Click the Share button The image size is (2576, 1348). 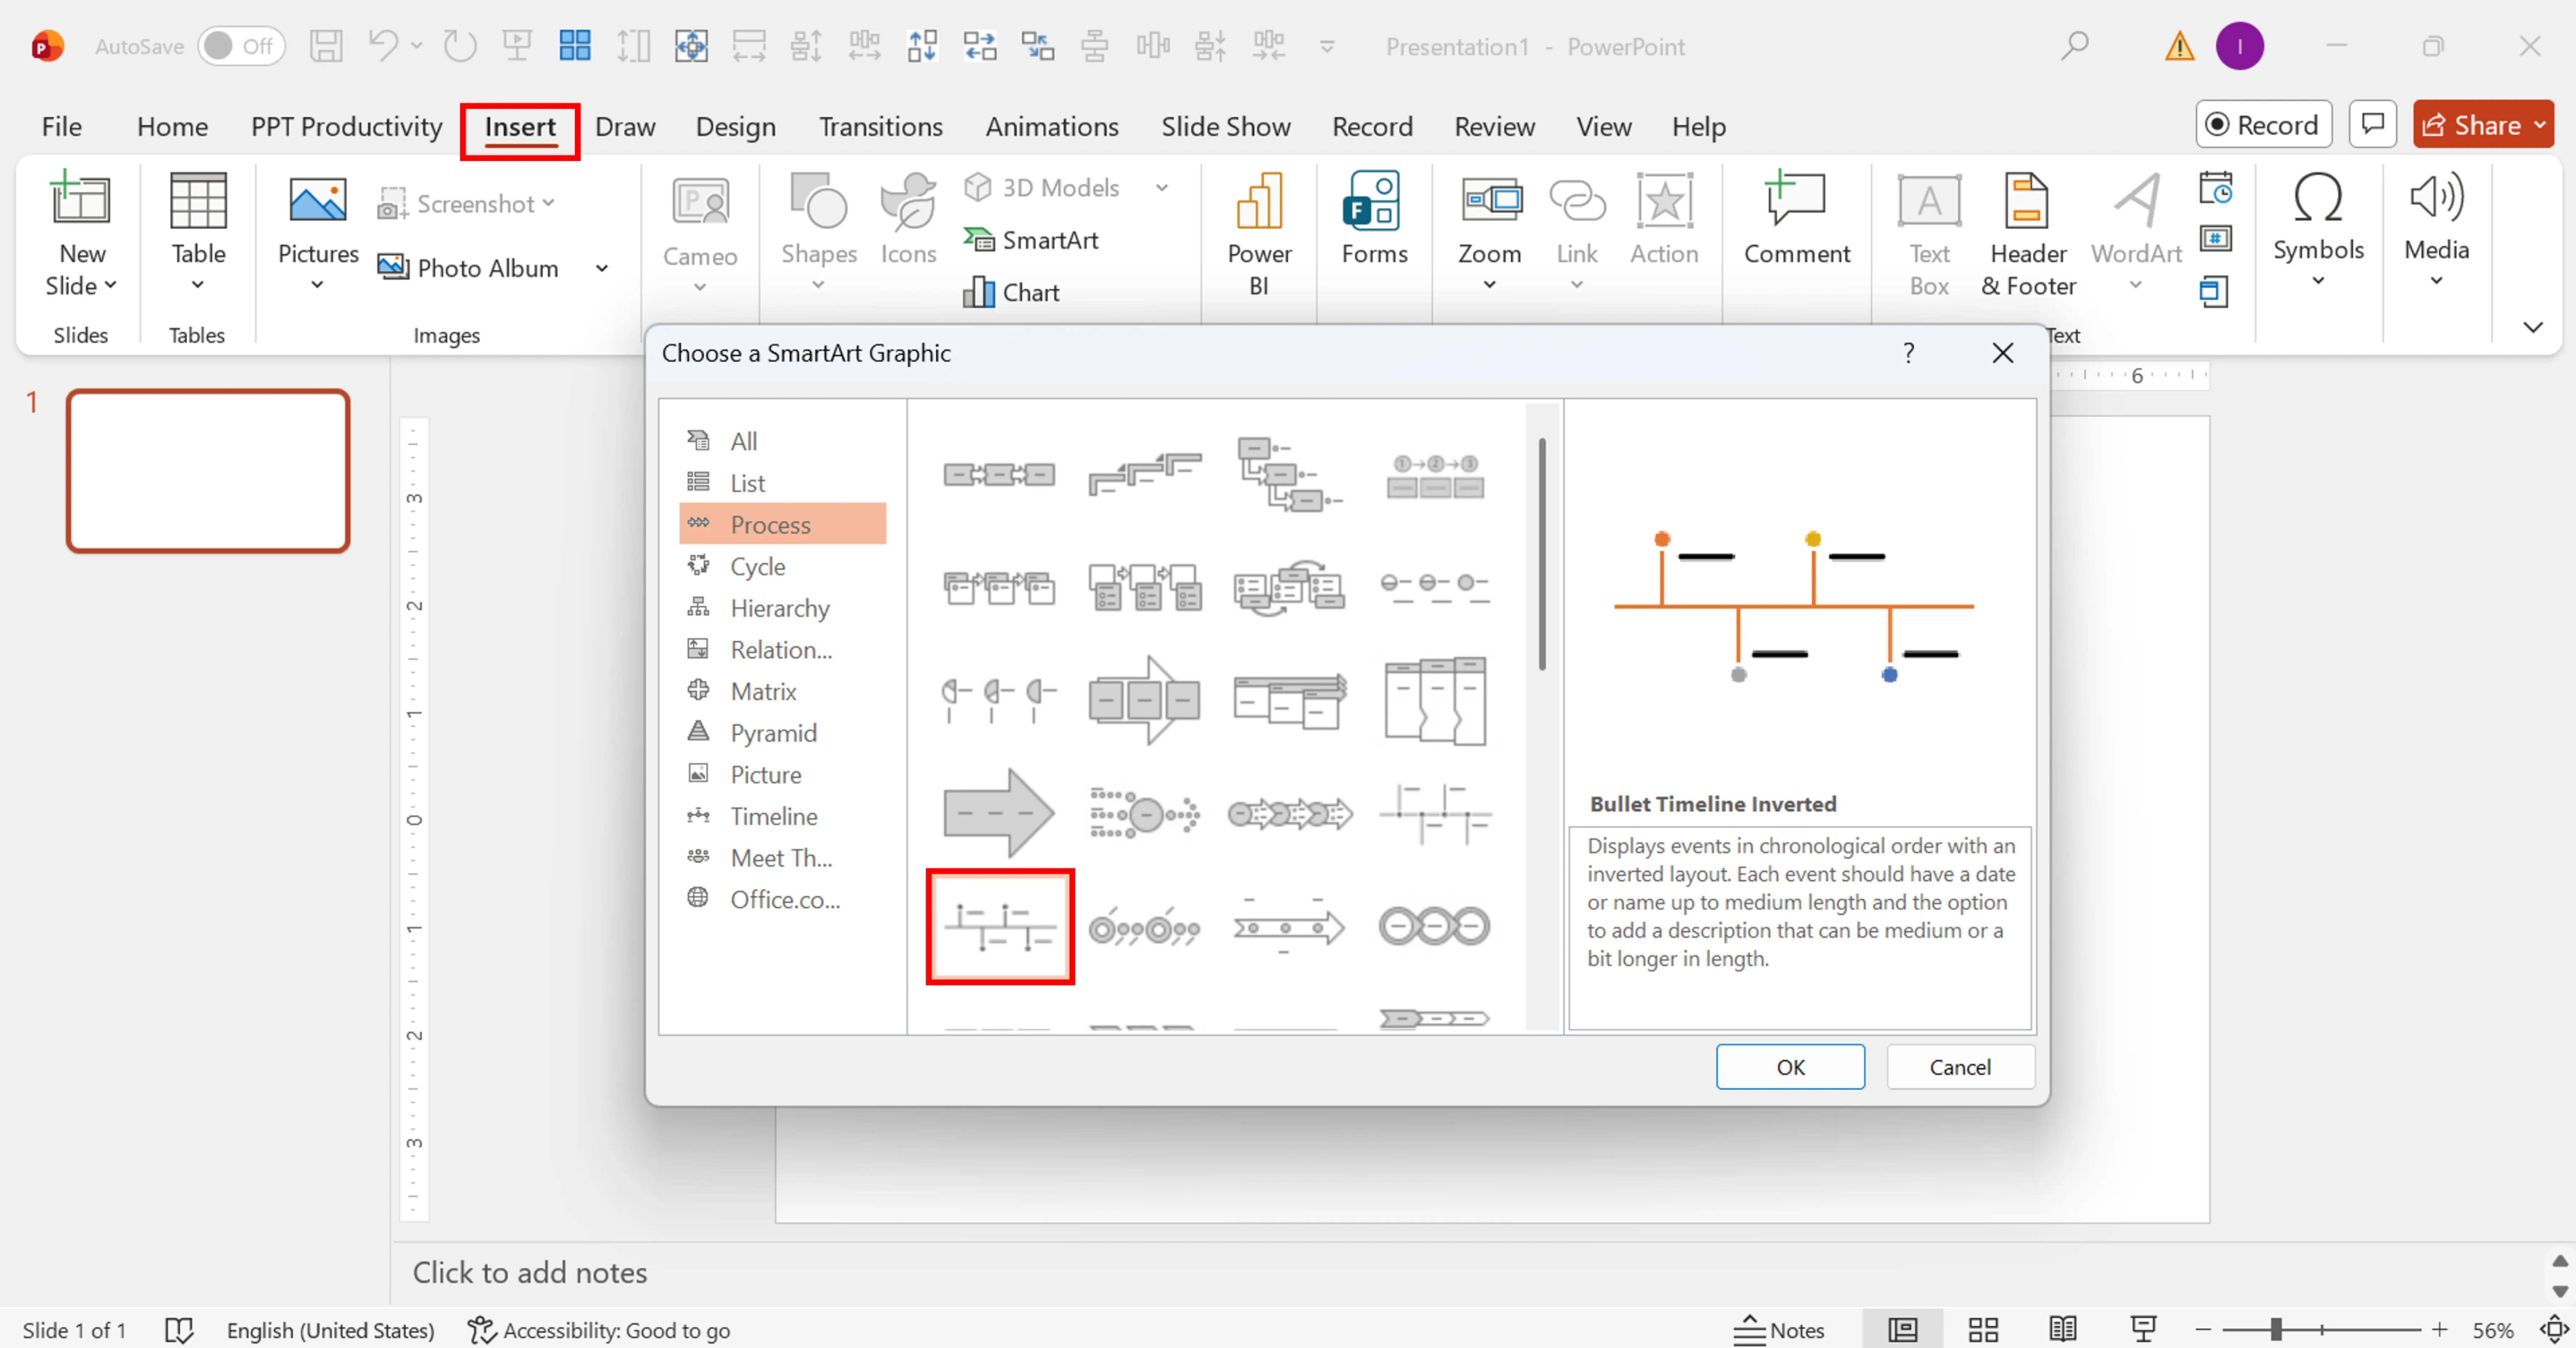(2483, 125)
